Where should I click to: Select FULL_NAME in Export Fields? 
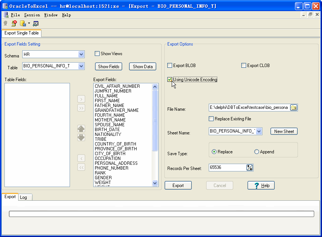pos(106,96)
